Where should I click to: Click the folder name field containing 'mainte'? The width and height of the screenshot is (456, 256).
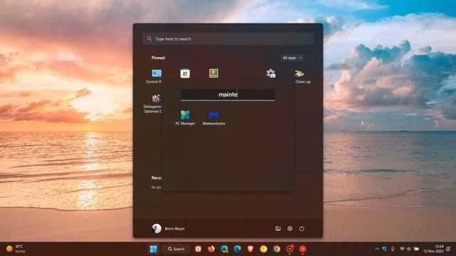coord(228,95)
